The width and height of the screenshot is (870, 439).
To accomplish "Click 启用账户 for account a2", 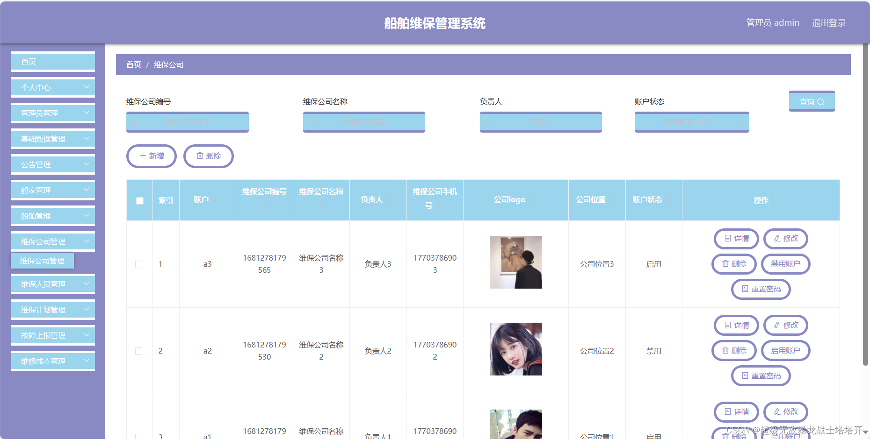I will pos(786,351).
